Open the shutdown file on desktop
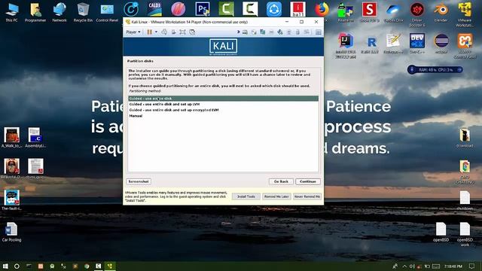482x271 pixels. pyautogui.click(x=465, y=200)
